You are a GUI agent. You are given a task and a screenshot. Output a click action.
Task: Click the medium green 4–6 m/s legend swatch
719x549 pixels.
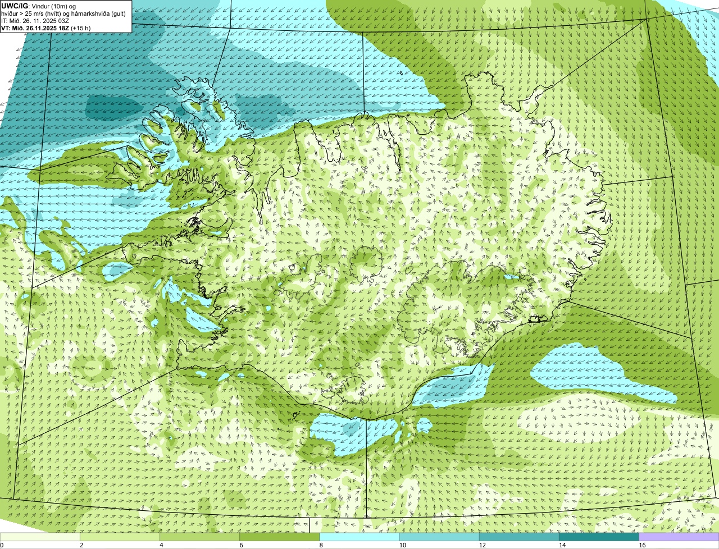tap(199, 537)
